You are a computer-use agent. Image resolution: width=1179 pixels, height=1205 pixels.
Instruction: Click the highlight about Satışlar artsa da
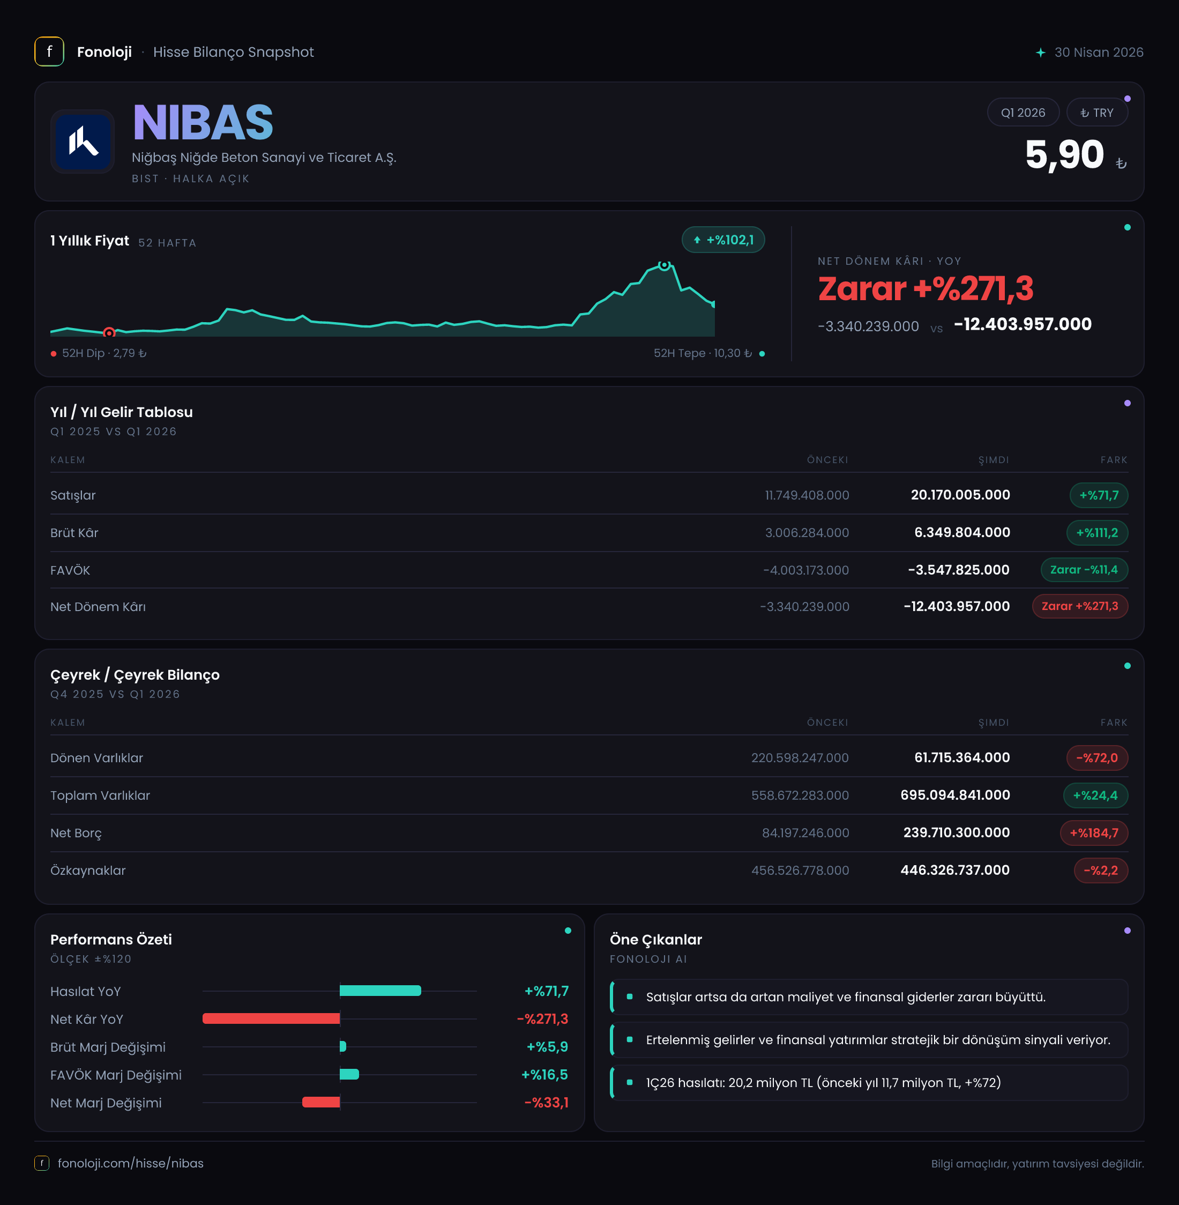tap(869, 997)
